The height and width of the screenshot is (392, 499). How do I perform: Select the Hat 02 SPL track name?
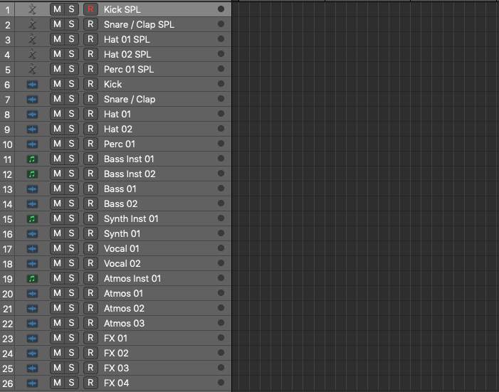click(127, 54)
